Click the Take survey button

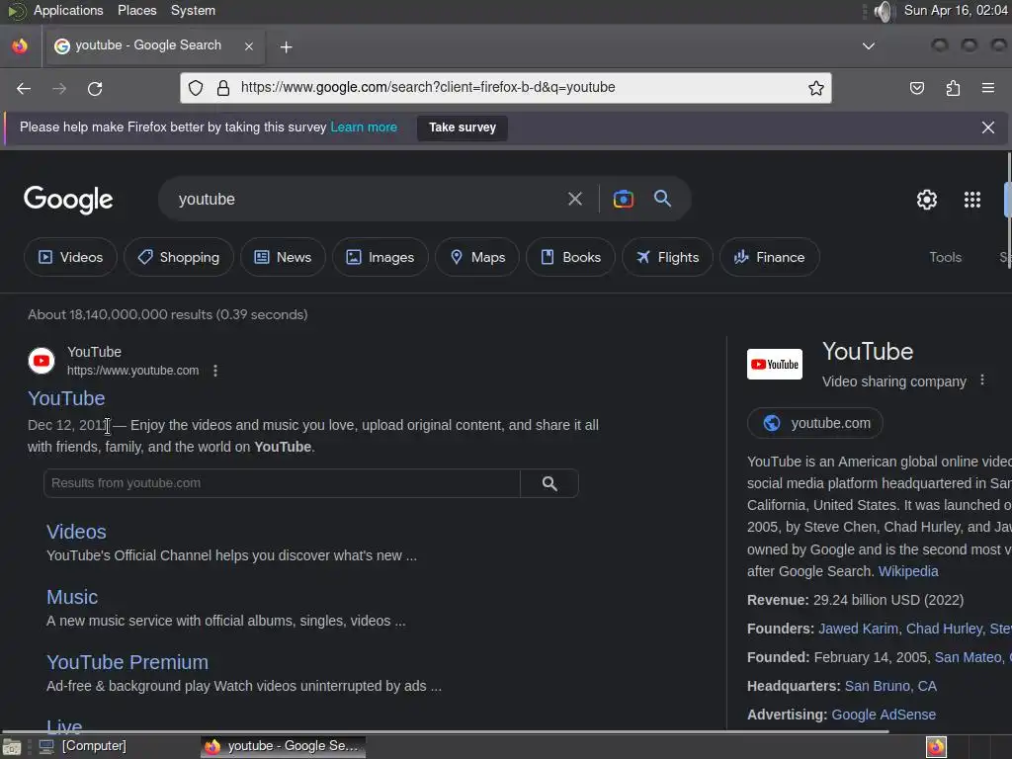(463, 127)
